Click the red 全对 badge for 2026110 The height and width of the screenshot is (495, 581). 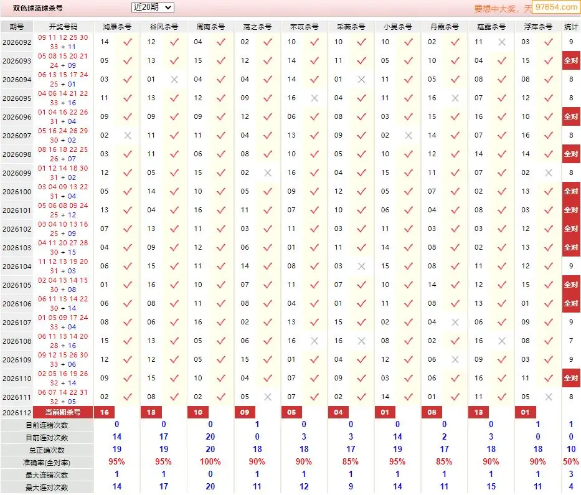point(571,379)
